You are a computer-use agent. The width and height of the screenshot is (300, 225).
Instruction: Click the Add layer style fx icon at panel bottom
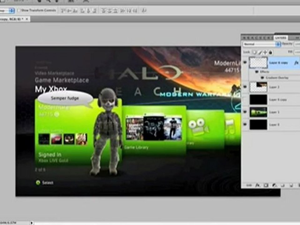point(257,185)
